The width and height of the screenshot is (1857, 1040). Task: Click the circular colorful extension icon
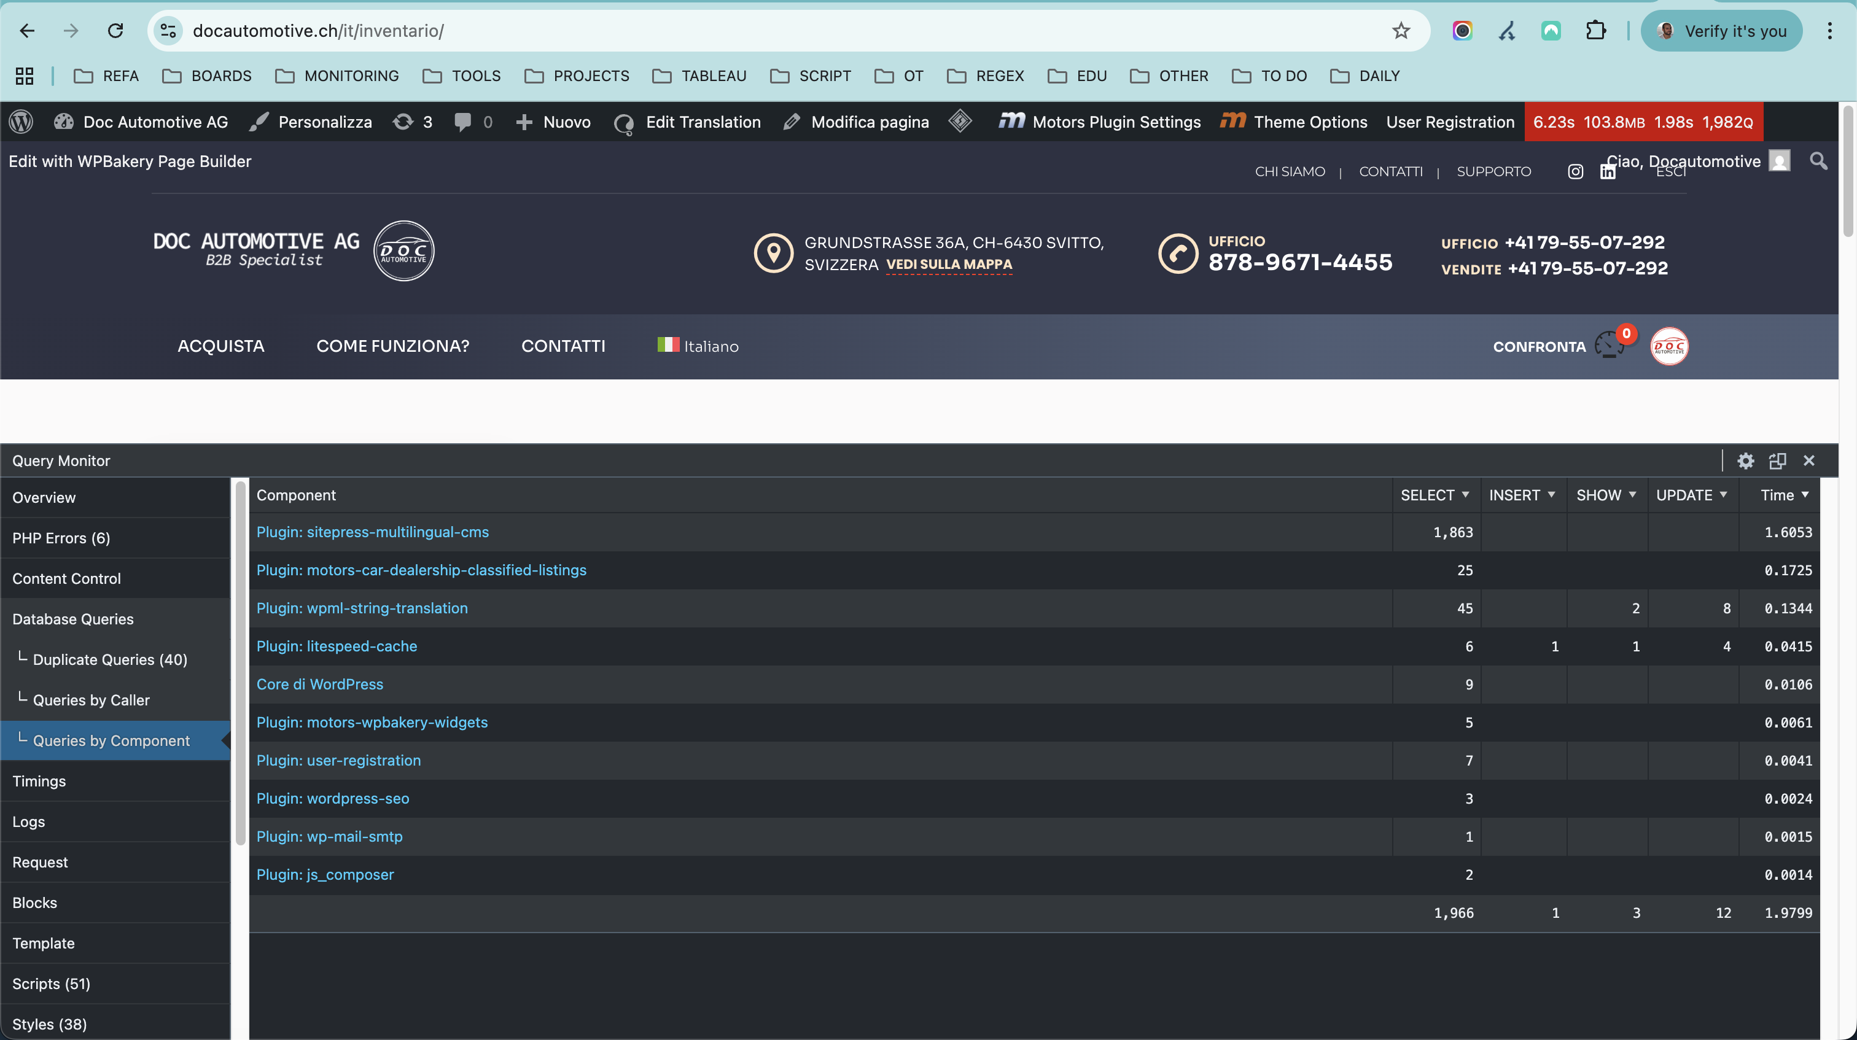[x=1462, y=31]
